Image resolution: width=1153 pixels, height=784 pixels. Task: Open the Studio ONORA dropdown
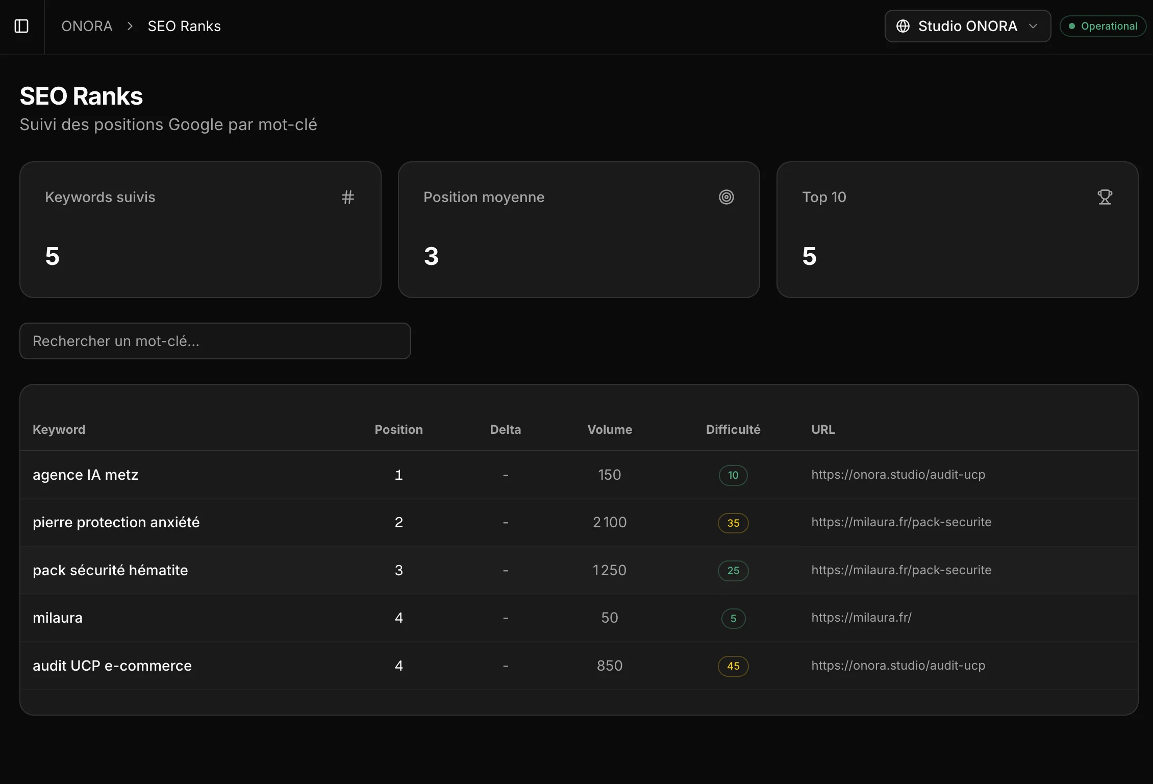[x=967, y=26]
